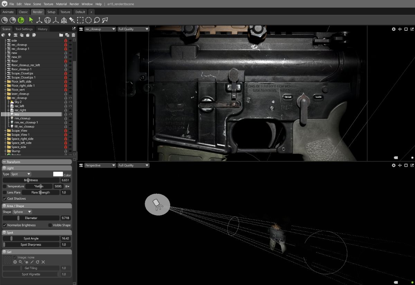
Task: Select the rim_closeup light
Action: (x=22, y=118)
